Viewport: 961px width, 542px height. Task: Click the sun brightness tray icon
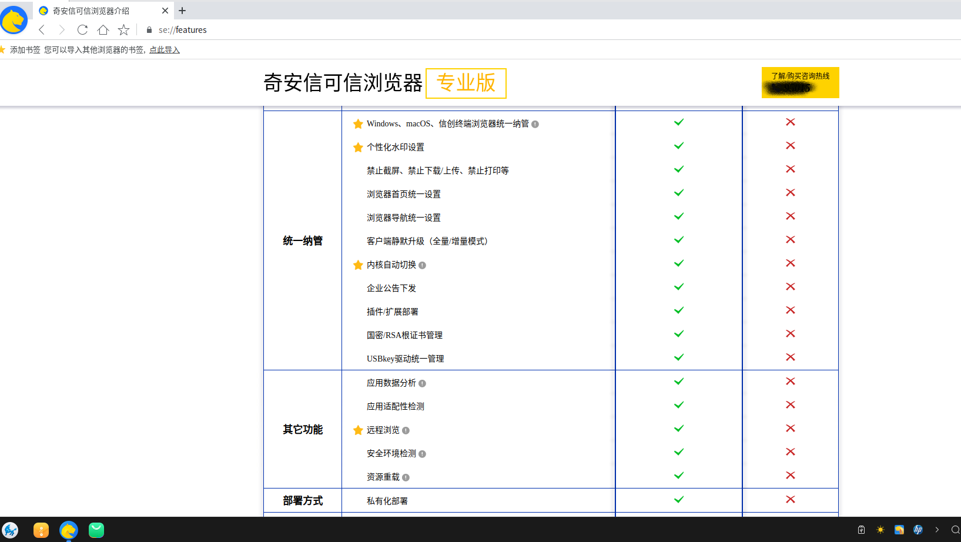click(x=880, y=530)
